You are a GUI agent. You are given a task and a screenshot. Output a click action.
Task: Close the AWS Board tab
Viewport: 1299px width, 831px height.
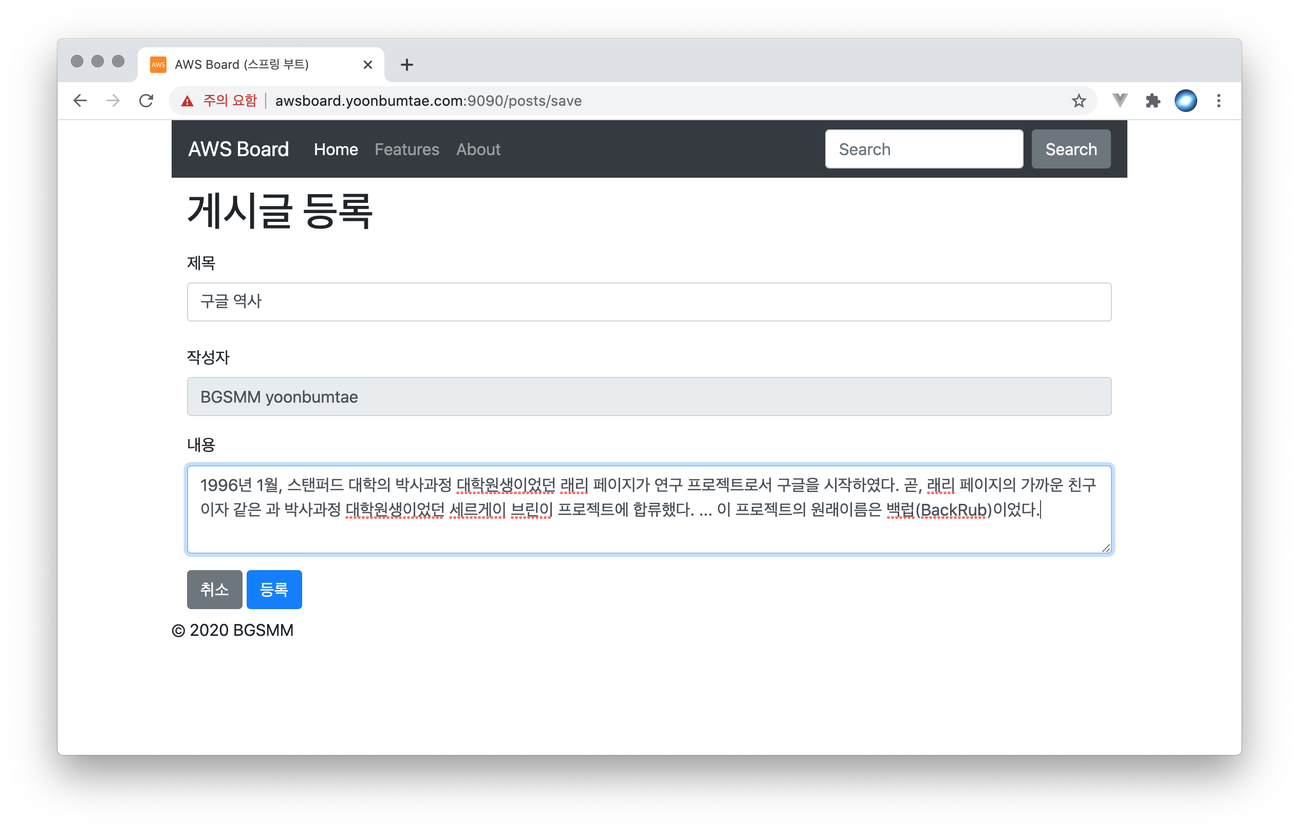click(368, 65)
